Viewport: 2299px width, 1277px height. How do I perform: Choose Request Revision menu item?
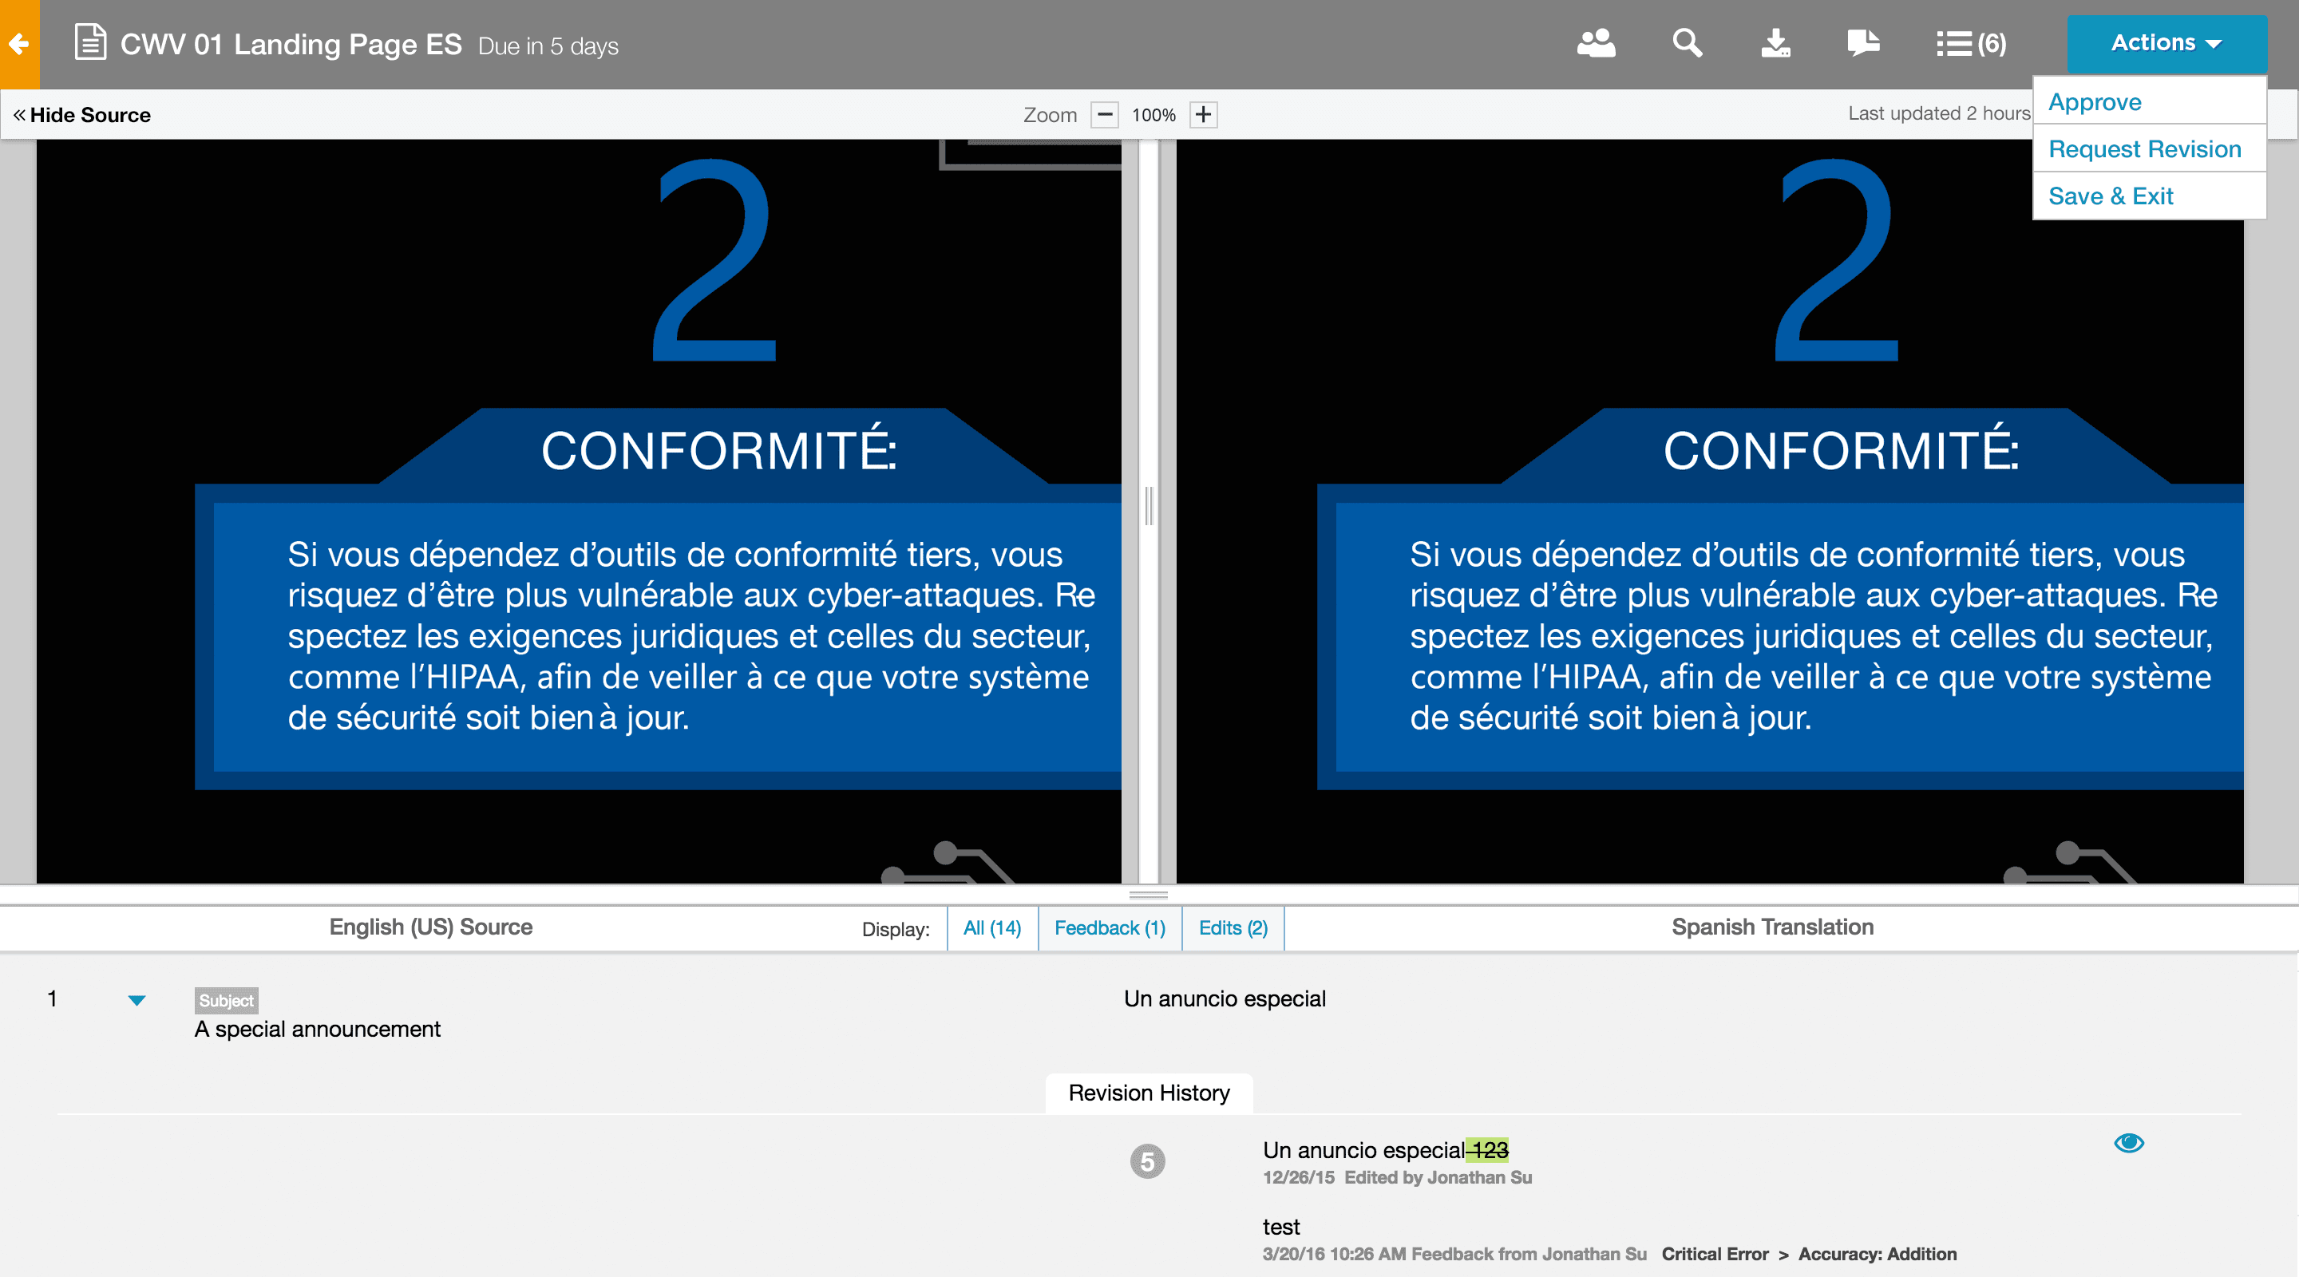[x=2143, y=149]
